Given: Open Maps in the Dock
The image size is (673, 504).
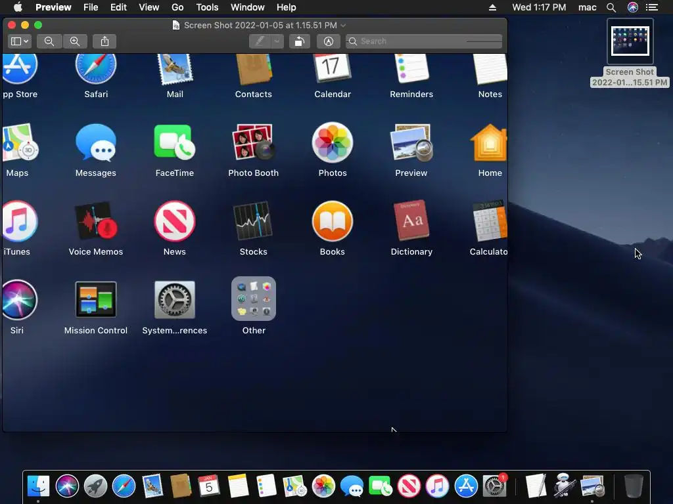Looking at the screenshot, I should coord(294,486).
